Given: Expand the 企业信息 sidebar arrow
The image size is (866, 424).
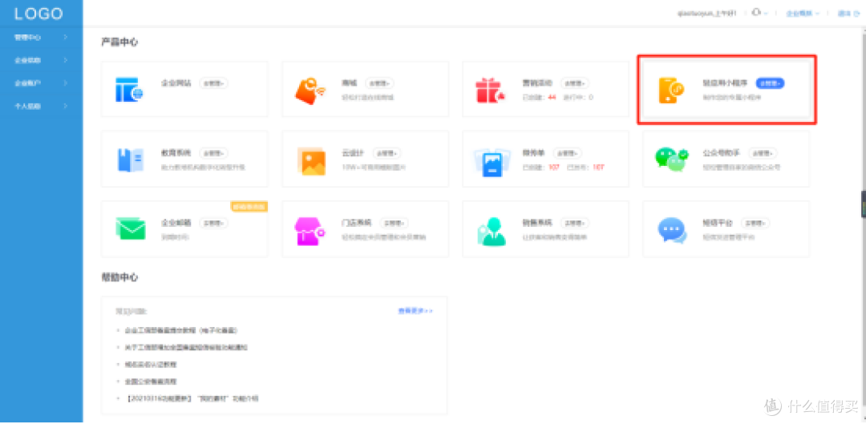Looking at the screenshot, I should pyautogui.click(x=65, y=60).
